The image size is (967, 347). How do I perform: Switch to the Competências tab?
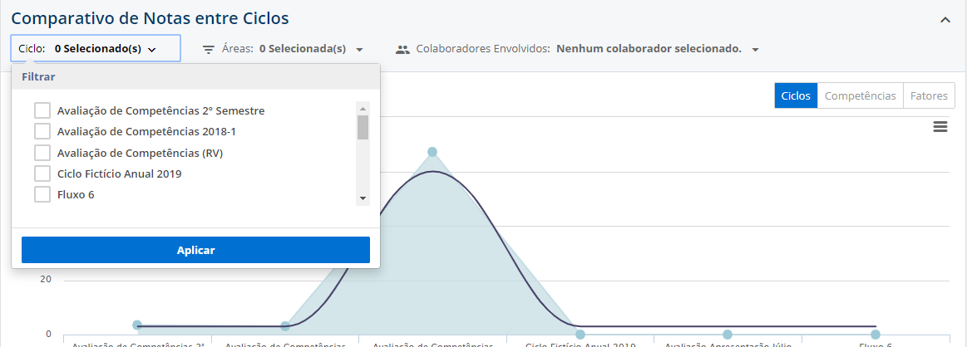(x=860, y=95)
